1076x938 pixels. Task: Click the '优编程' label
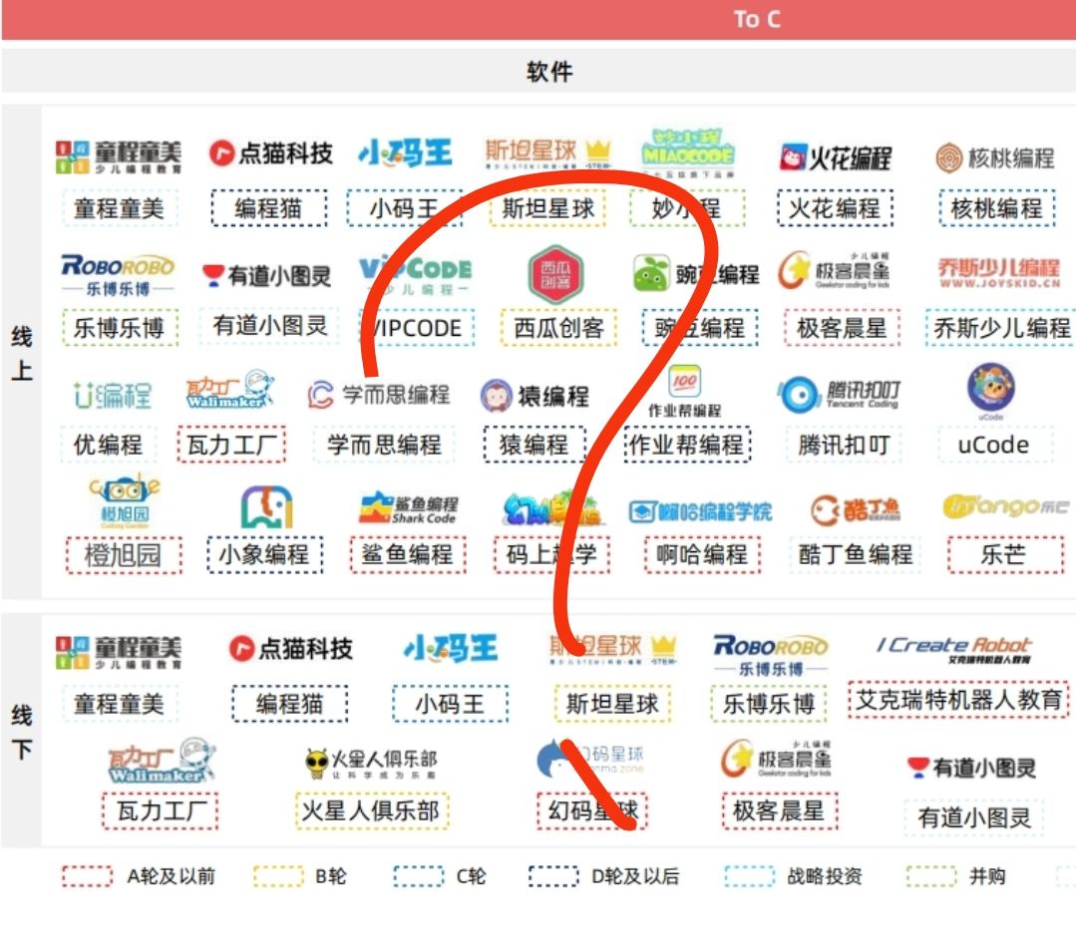(x=108, y=445)
